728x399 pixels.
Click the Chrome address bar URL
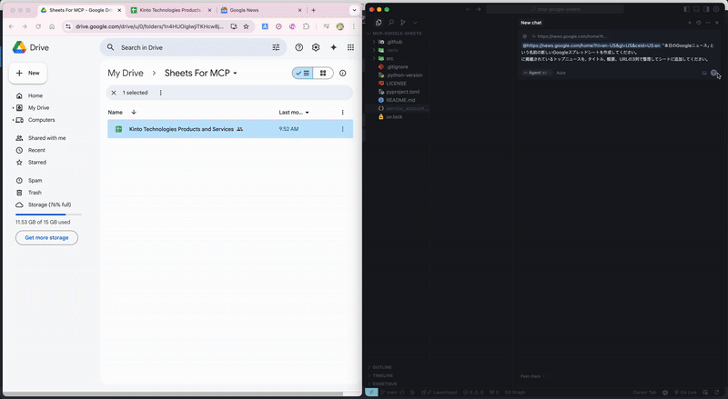pyautogui.click(x=149, y=26)
